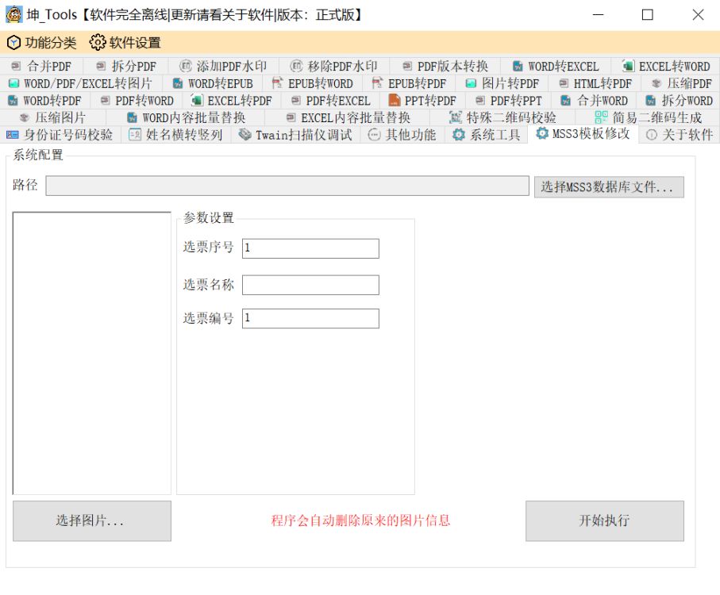Viewport: 720px width, 595px height.
Task: Open the 软件设置 menu
Action: pos(125,43)
